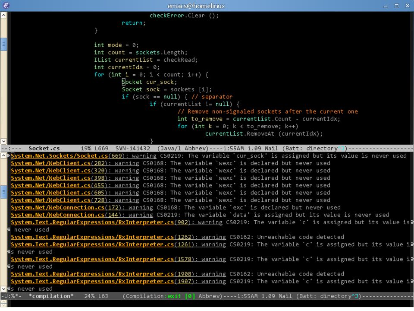This screenshot has width=414, height=311.
Task: Click the Mail indicator in Socket.cs mode line
Action: pos(271,148)
